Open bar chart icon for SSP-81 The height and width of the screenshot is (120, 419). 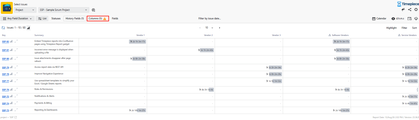coord(11,50)
